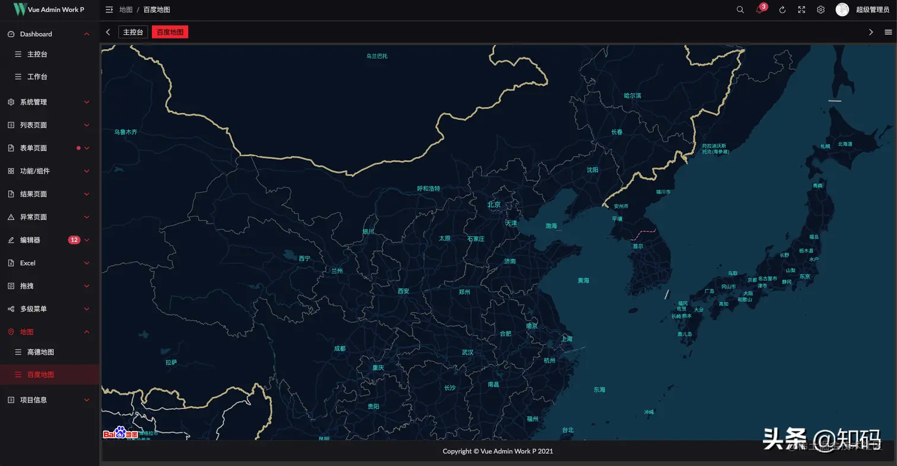Screen dimensions: 897x466
Task: Click the 乌鲁木齐 label on the map
Action: pos(126,132)
